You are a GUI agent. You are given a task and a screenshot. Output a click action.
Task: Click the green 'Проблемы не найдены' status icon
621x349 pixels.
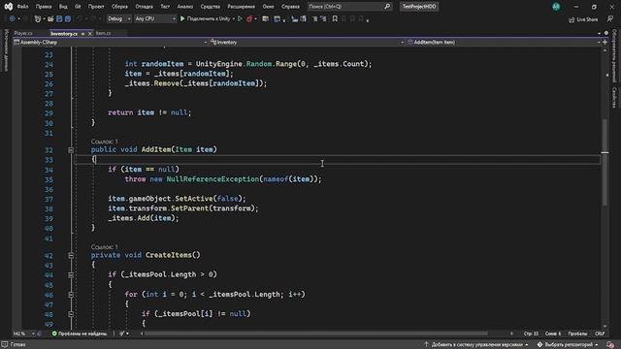pyautogui.click(x=54, y=333)
